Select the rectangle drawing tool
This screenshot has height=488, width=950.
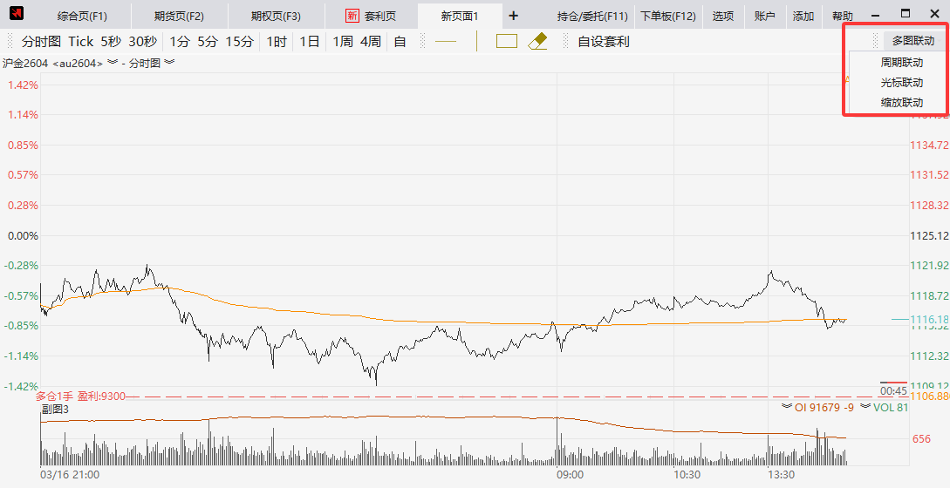[507, 41]
